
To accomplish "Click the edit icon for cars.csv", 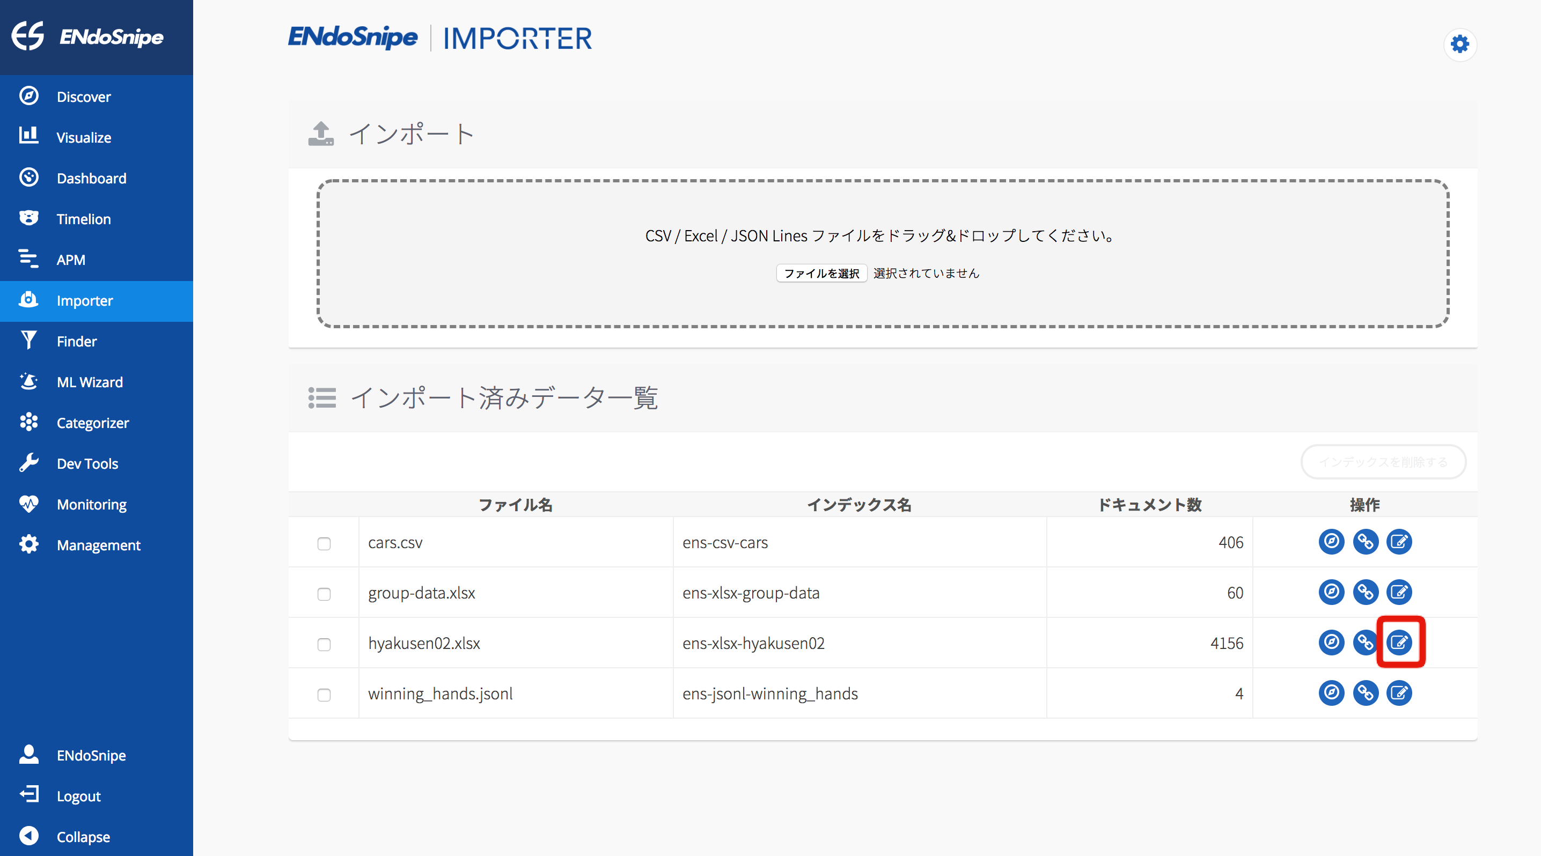I will [x=1399, y=542].
